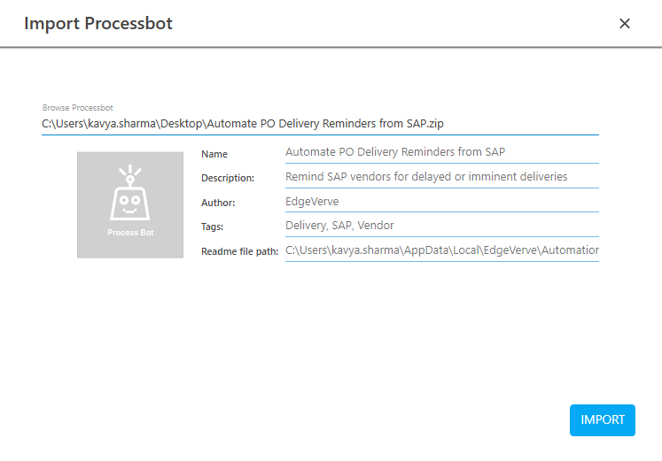Focus the Readme file path field

(441, 251)
